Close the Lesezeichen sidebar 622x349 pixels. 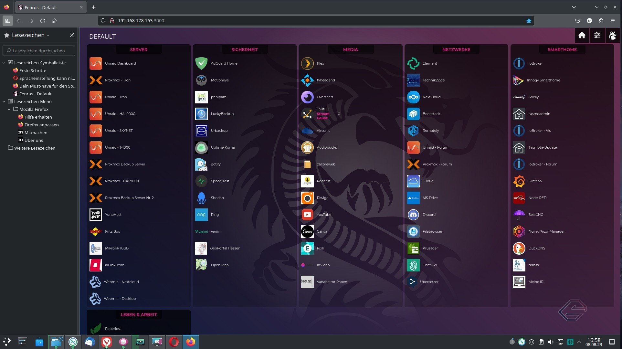[x=72, y=35]
